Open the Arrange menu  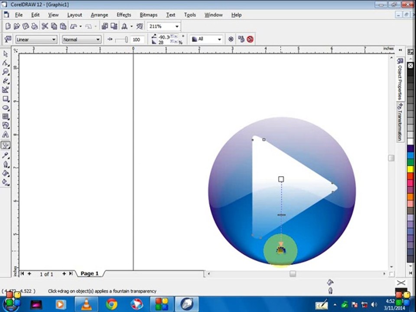pyautogui.click(x=99, y=15)
